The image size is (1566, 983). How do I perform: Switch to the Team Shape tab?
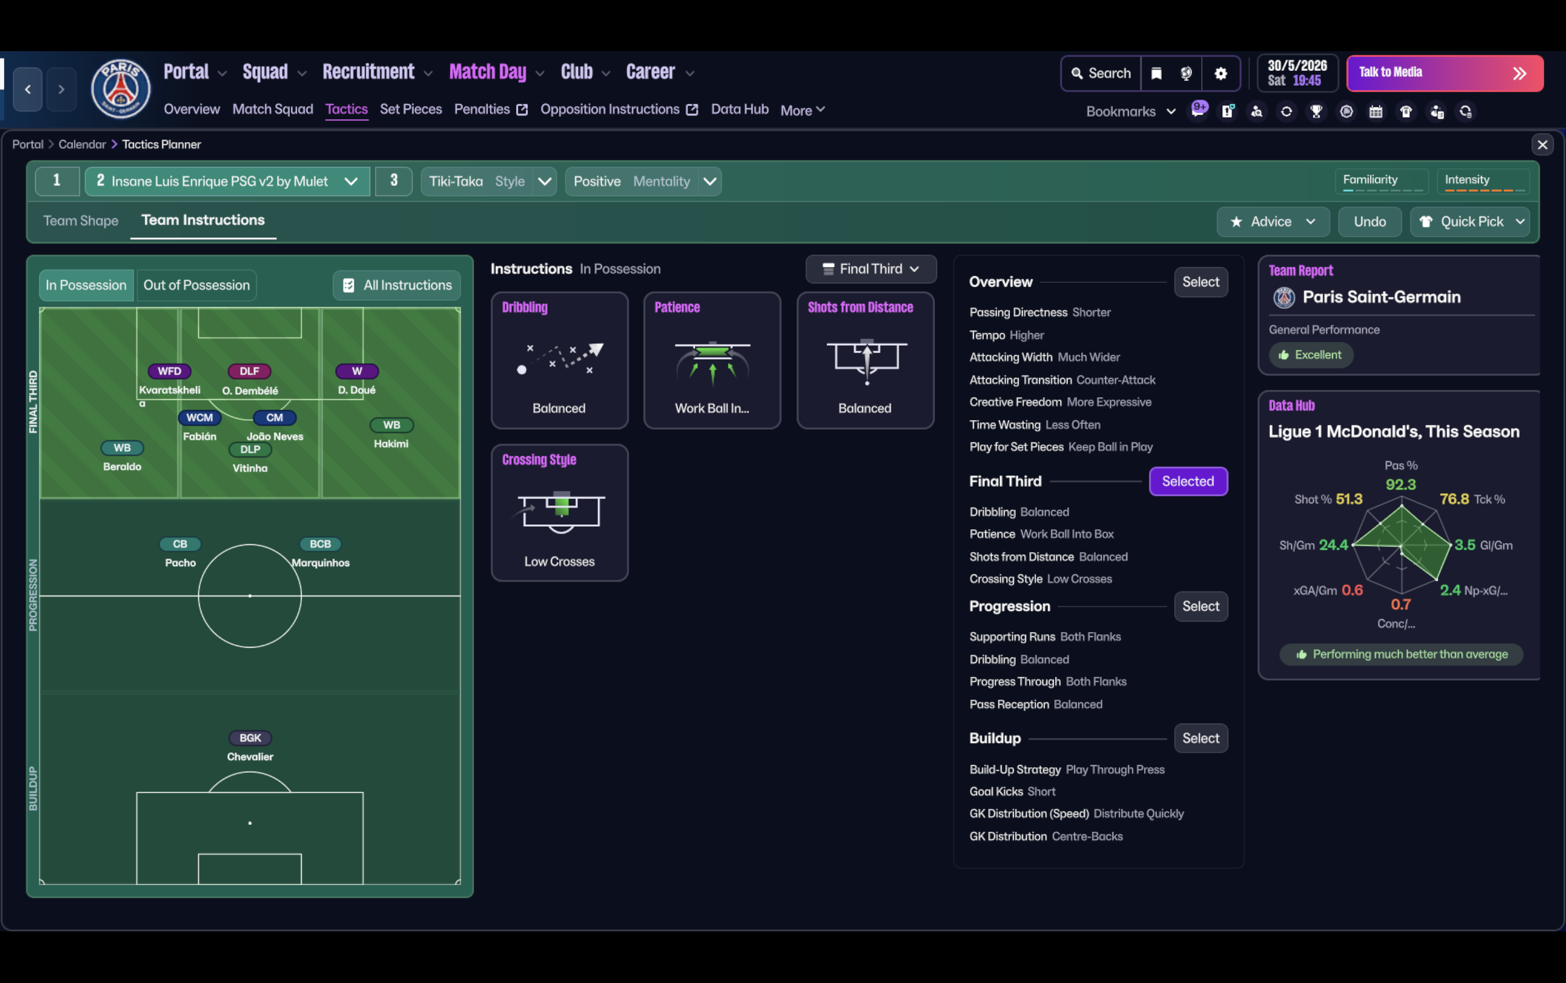[x=80, y=221]
